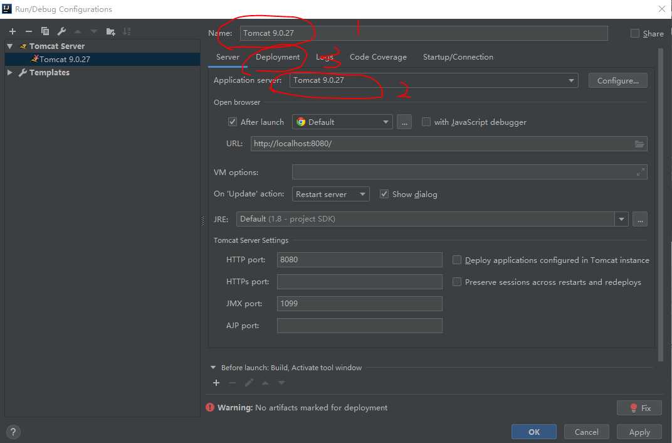The width and height of the screenshot is (672, 443).
Task: Uncheck Show dialog checkbox
Action: coord(384,194)
